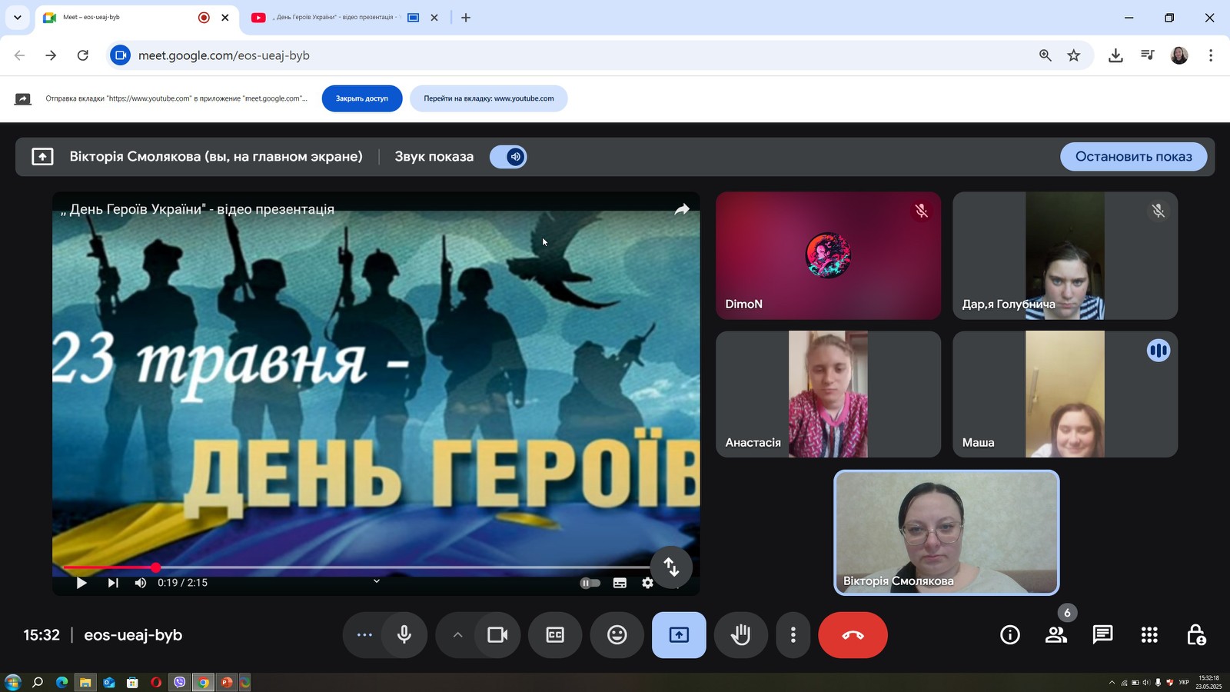The width and height of the screenshot is (1230, 692).
Task: Click the DimoN participant tile
Action: click(x=829, y=256)
